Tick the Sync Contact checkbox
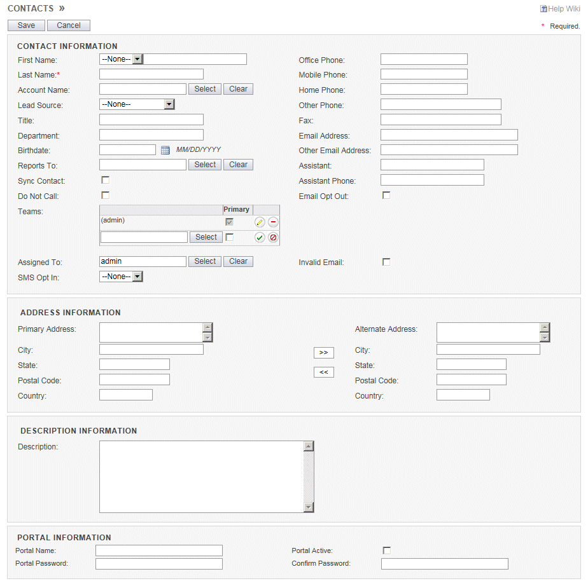Viewport: 588px width, 581px height. [106, 180]
